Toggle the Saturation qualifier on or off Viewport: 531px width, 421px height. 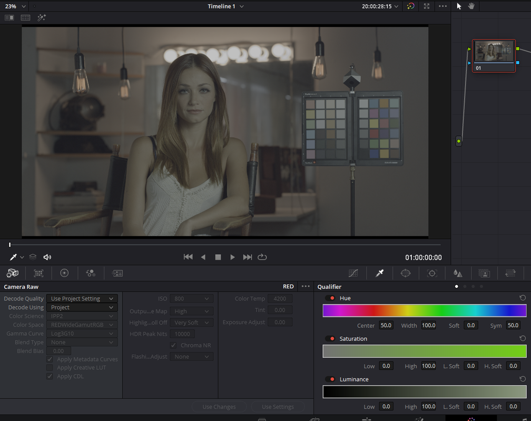pyautogui.click(x=330, y=339)
